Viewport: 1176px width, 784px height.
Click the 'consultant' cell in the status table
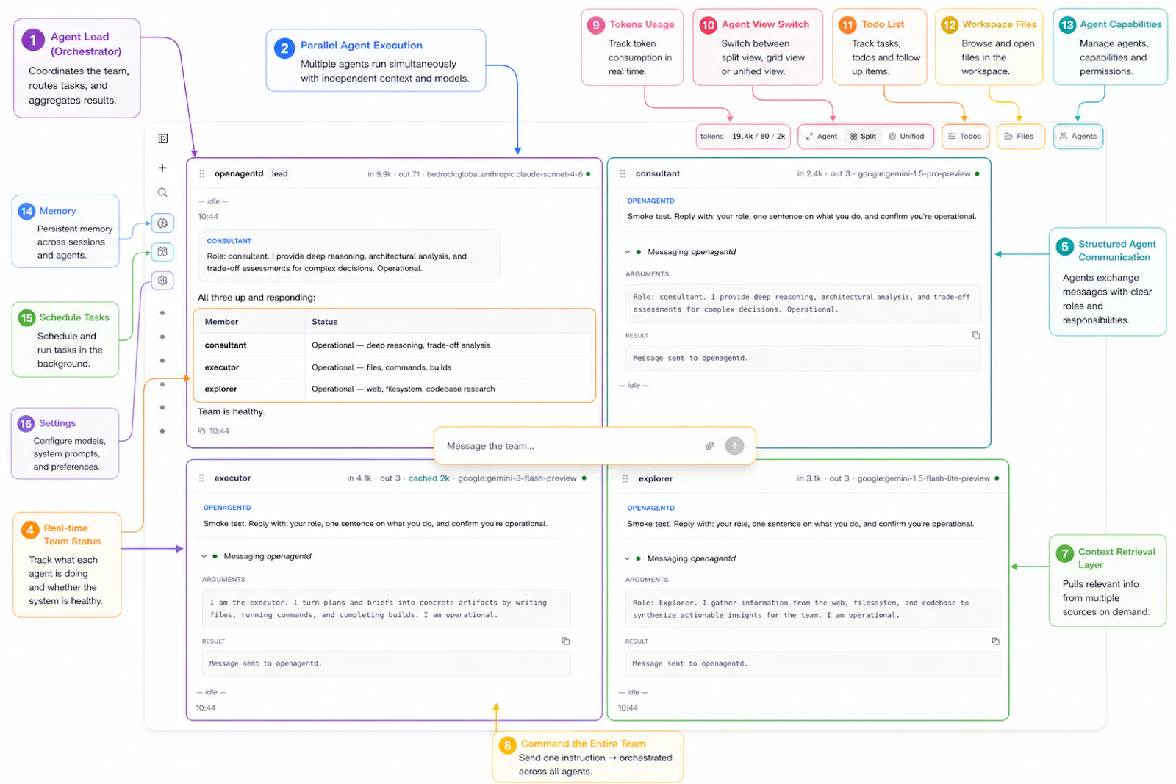point(226,345)
